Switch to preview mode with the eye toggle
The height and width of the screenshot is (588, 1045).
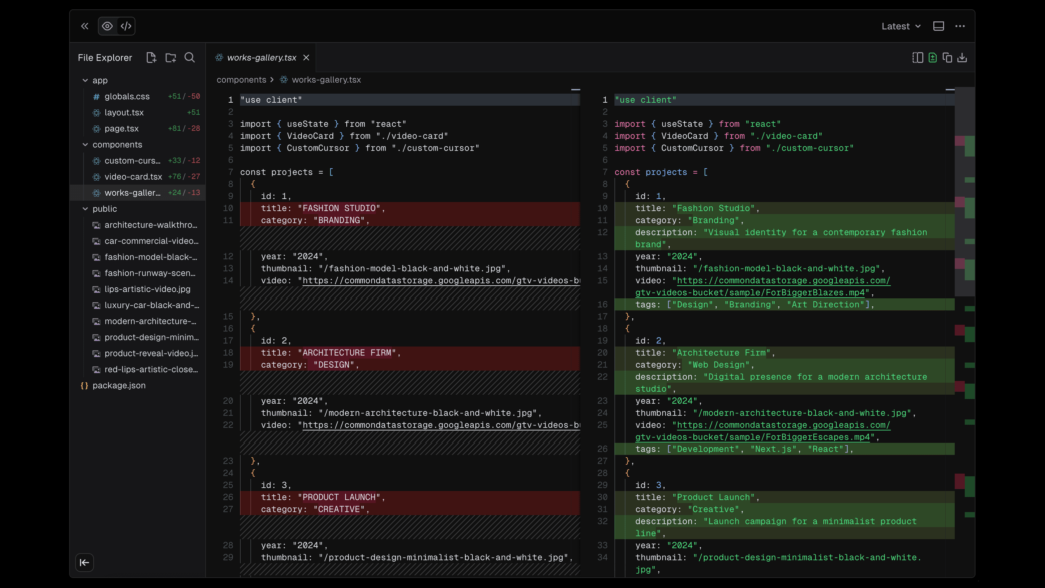pos(107,26)
